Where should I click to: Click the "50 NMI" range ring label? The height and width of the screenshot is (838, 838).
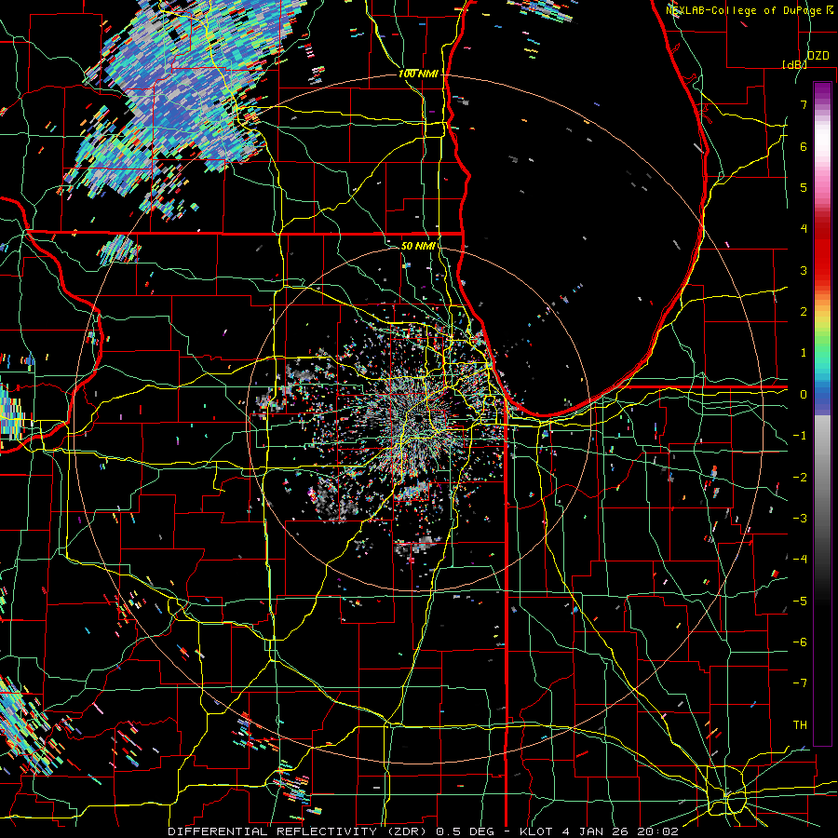[417, 246]
